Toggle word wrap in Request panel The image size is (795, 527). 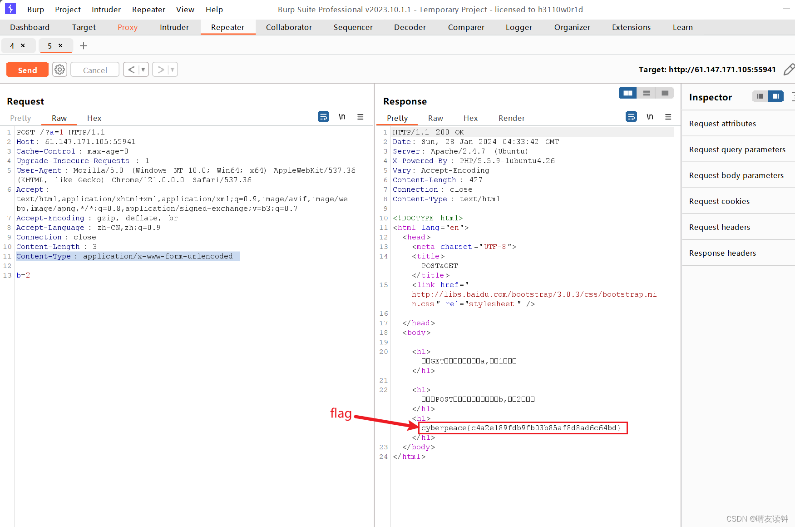(323, 117)
